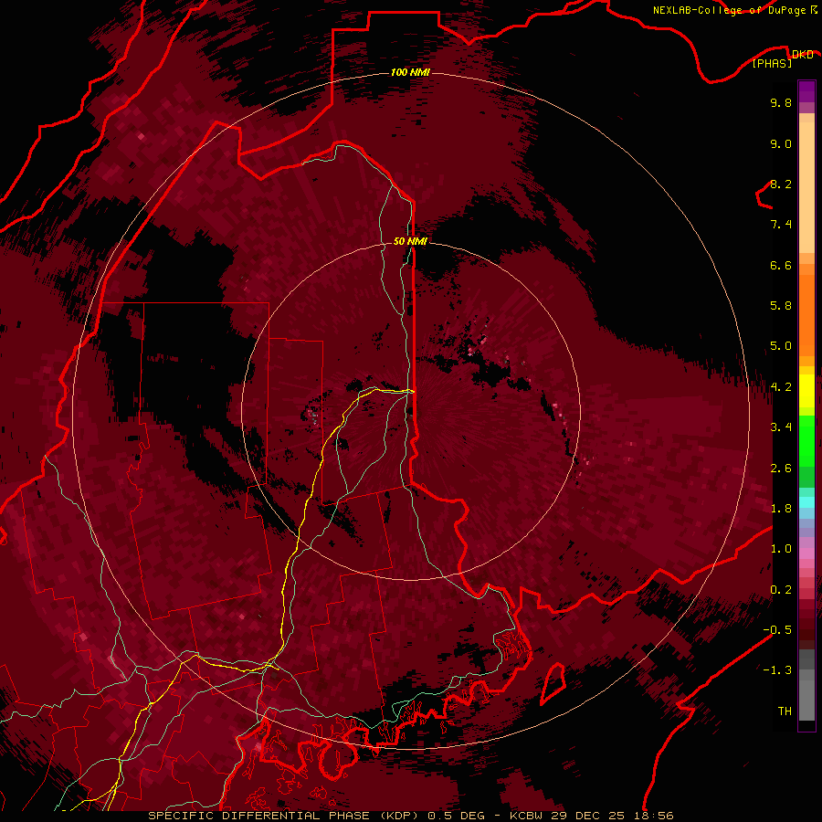Pick the yellow segment of the color bar
Screen dimensions: 822x822
(x=806, y=391)
